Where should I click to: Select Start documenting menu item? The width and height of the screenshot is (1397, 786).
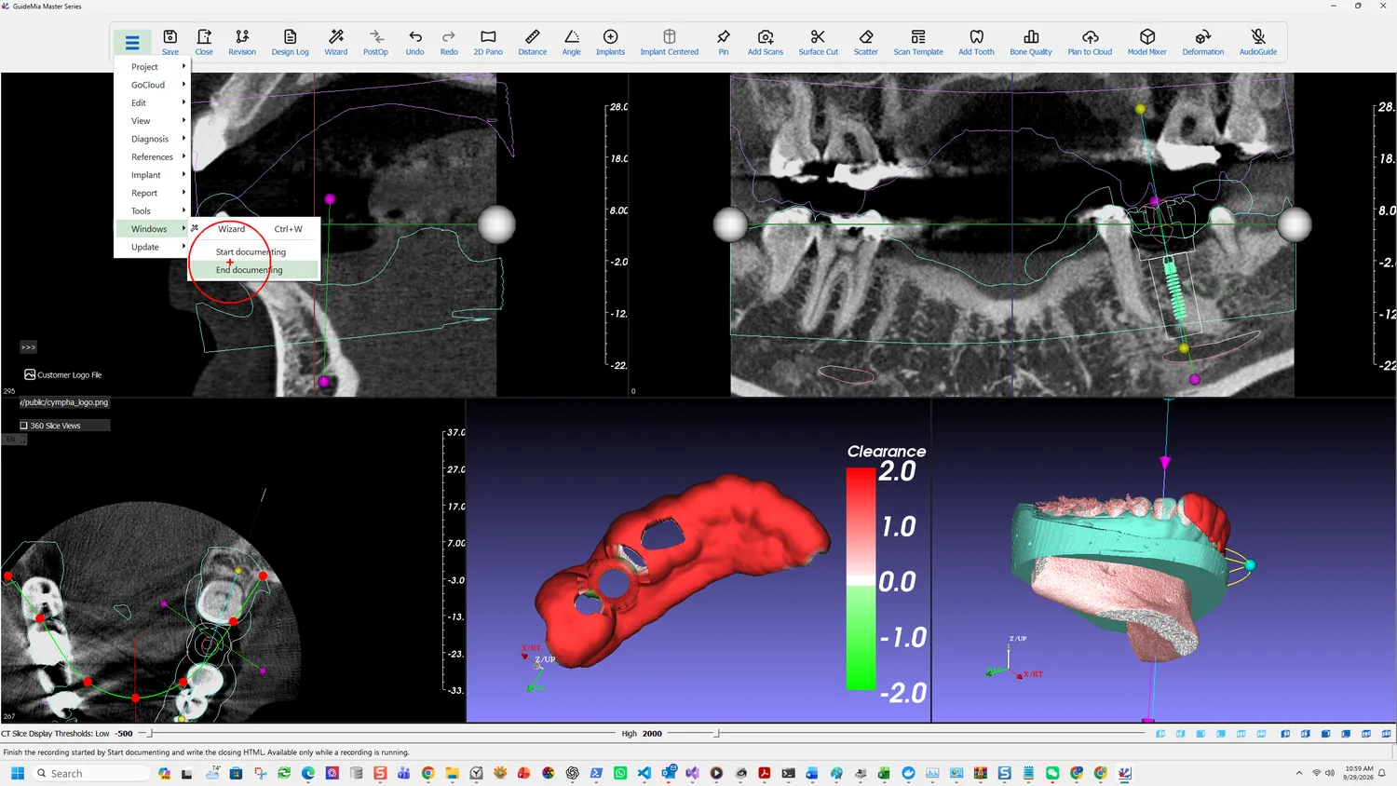pos(254,251)
